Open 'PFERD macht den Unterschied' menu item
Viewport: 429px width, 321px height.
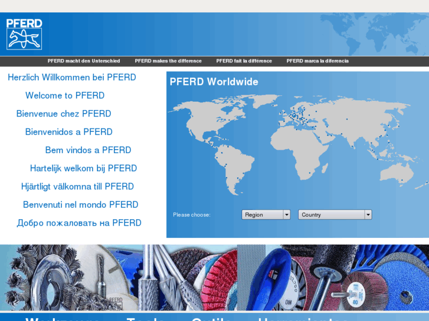[x=84, y=61]
